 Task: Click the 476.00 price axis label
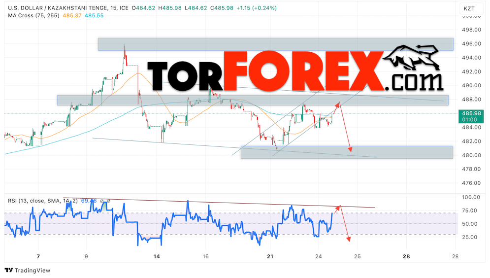472,183
